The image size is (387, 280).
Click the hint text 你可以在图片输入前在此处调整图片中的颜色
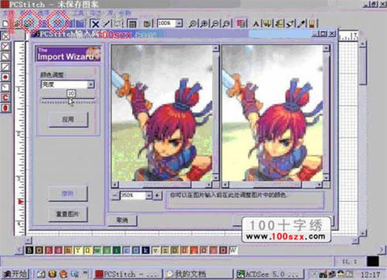tap(228, 195)
